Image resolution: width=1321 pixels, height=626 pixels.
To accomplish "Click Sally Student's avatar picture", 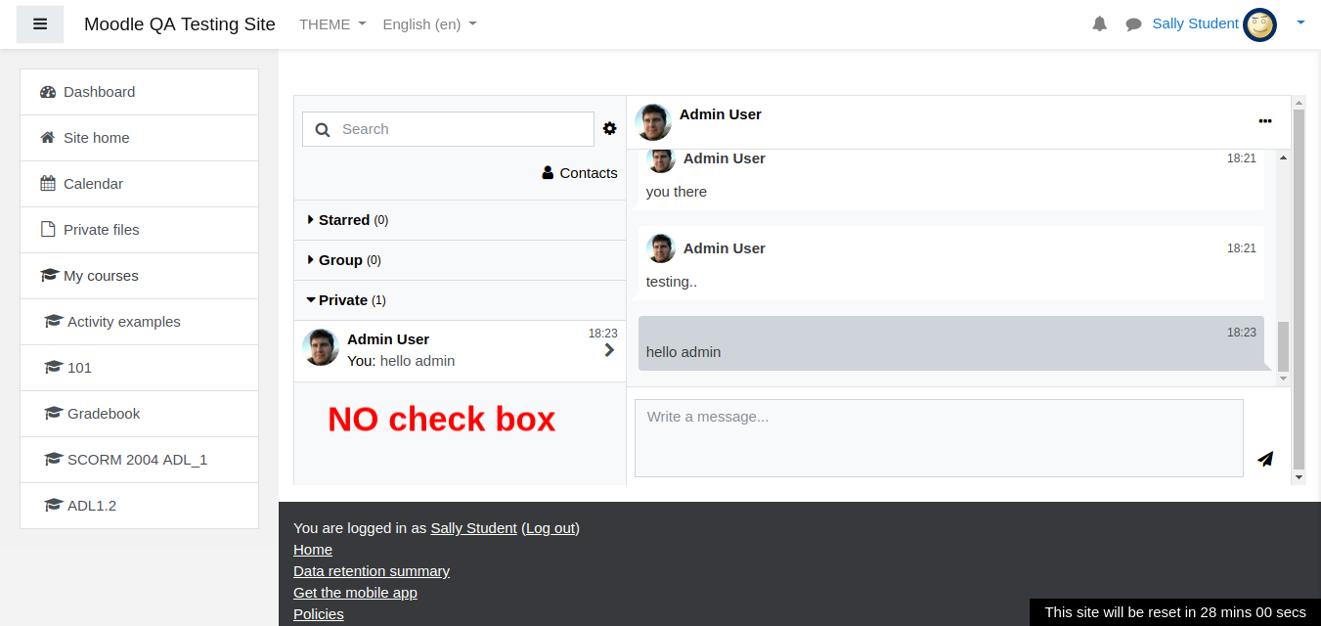I will [x=1259, y=24].
